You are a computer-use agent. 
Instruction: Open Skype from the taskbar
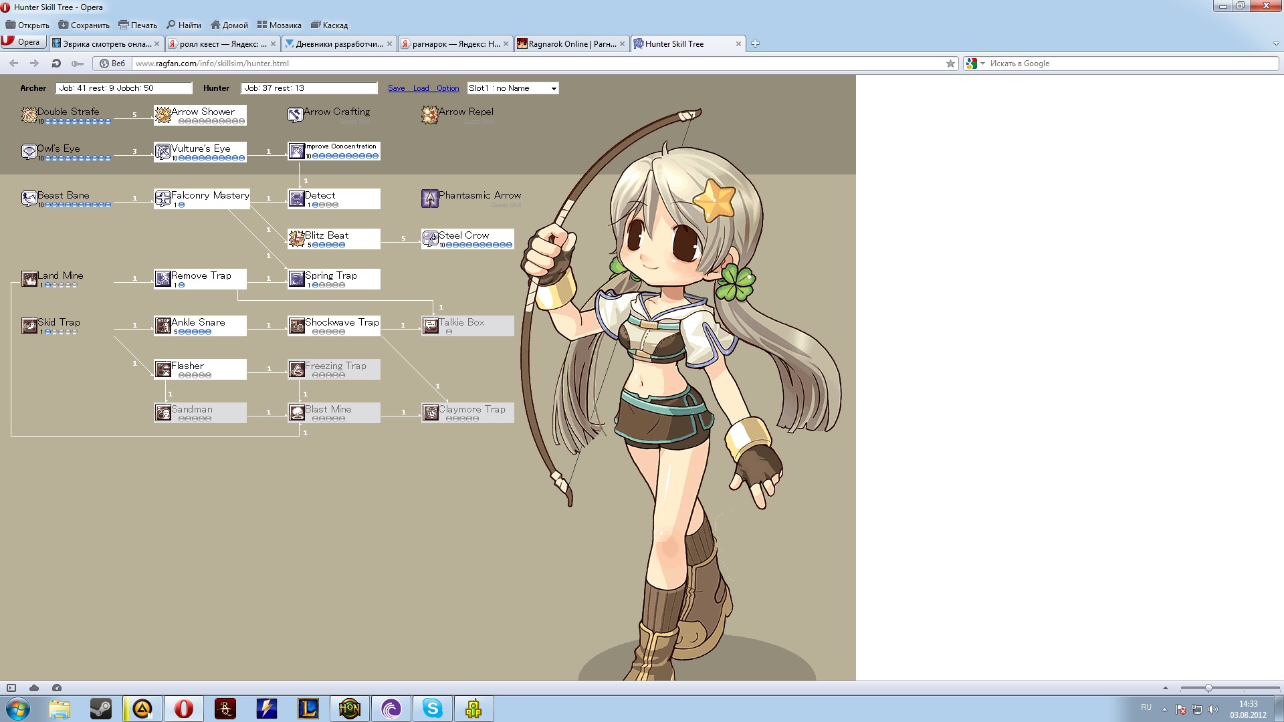click(x=433, y=709)
